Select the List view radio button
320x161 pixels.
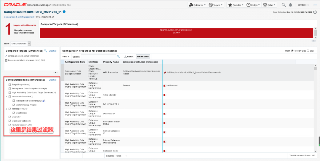(x=308, y=51)
